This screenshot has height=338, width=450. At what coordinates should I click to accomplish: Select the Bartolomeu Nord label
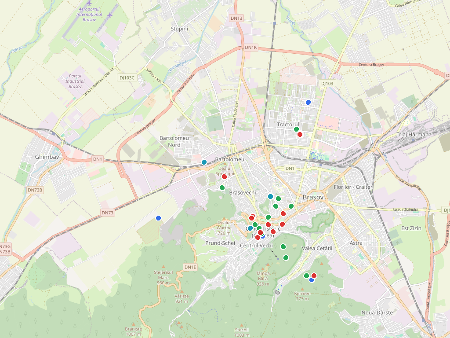[174, 141]
